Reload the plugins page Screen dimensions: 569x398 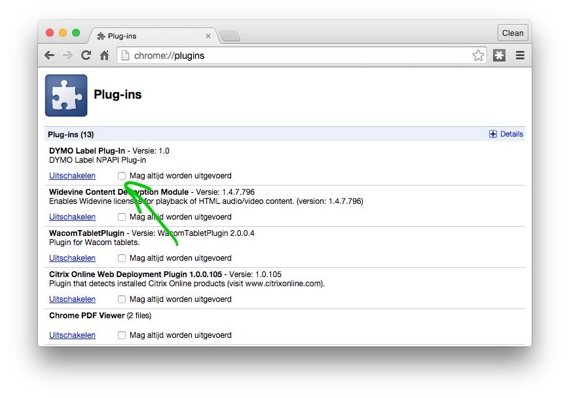coord(86,56)
